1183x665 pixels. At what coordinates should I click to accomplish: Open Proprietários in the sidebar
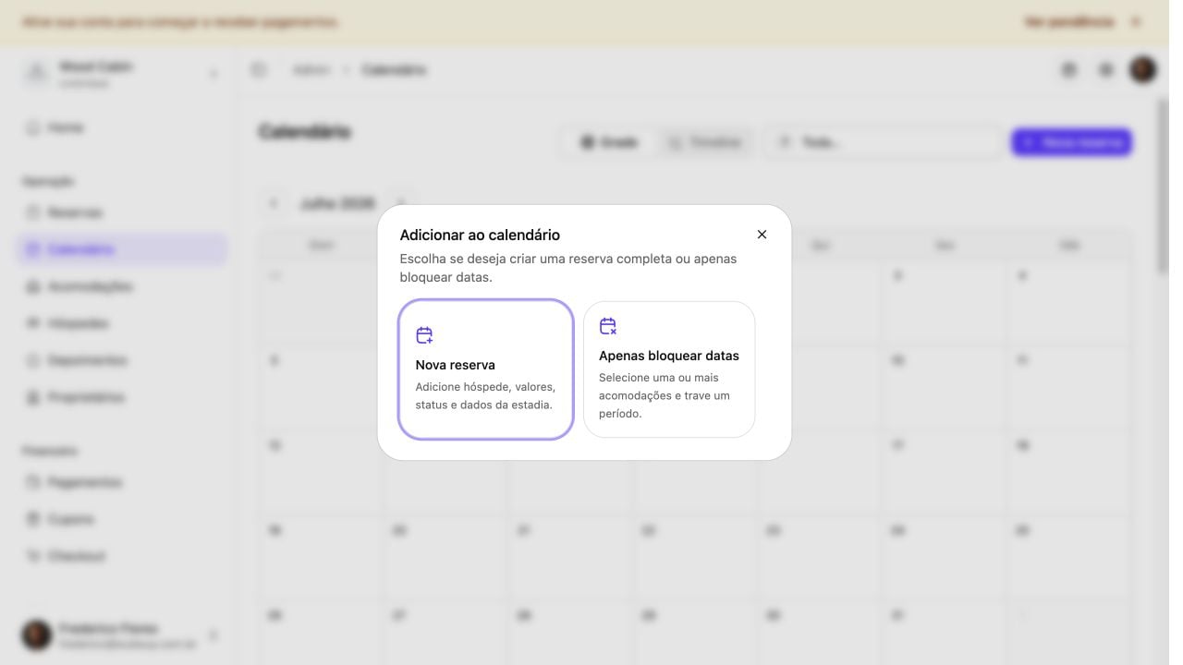tap(122, 397)
